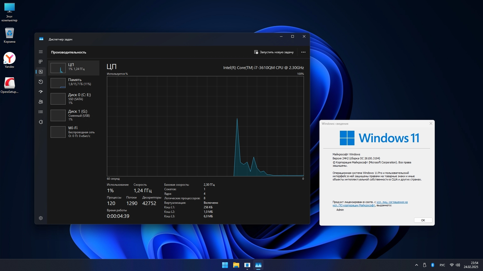Open Task Manager hamburger navigation menu
The height and width of the screenshot is (271, 483).
click(x=41, y=52)
